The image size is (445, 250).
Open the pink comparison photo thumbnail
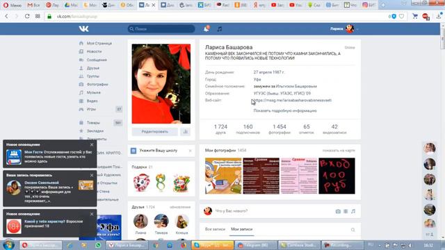pos(299,176)
